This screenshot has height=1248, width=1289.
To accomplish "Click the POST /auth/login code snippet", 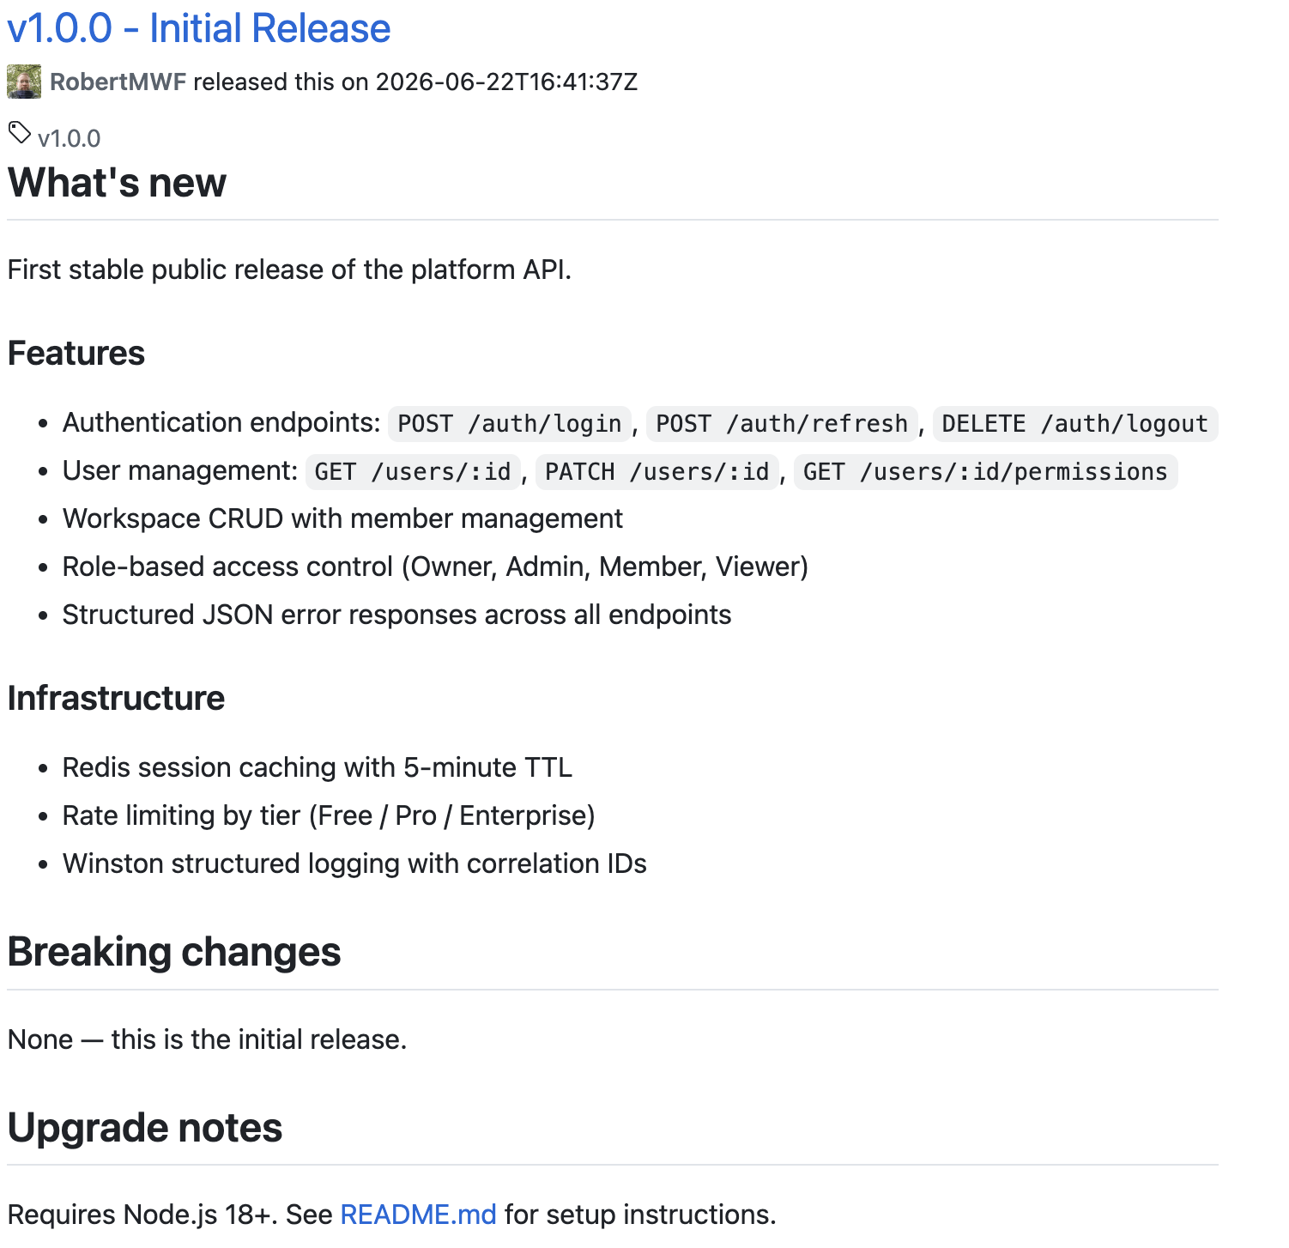I will tap(510, 424).
